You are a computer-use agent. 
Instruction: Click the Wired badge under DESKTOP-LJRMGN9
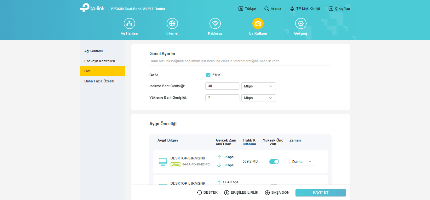[175, 164]
